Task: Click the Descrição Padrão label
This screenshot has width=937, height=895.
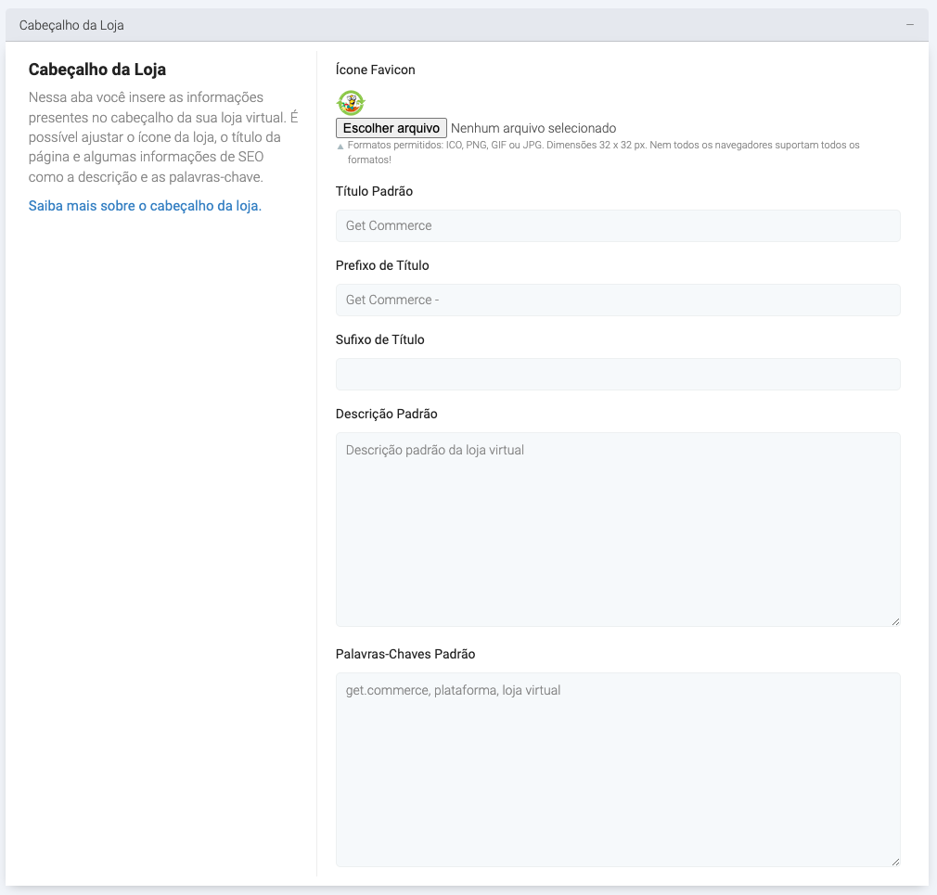Action: pyautogui.click(x=386, y=414)
